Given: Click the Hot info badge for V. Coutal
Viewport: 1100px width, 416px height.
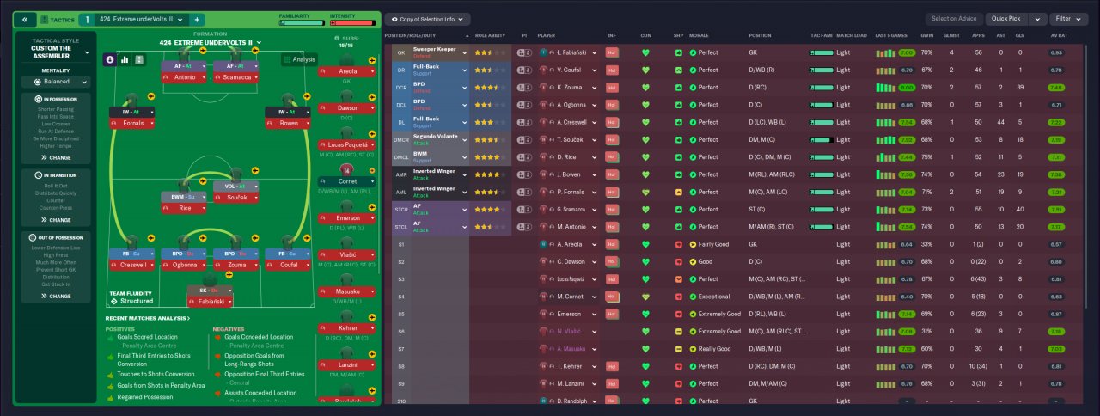Looking at the screenshot, I should pos(612,70).
